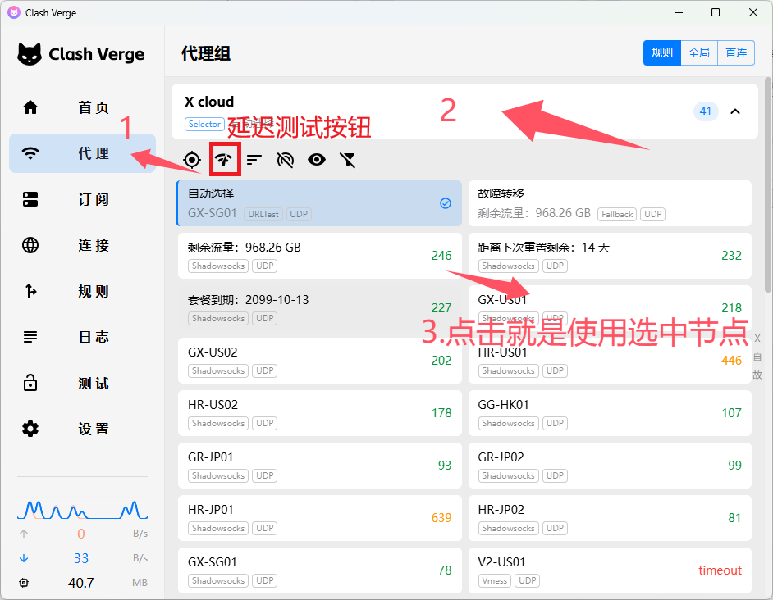Viewport: 773px width, 600px height.
Task: Choose the GX-SG01 Shadowsocks node
Action: (320, 570)
